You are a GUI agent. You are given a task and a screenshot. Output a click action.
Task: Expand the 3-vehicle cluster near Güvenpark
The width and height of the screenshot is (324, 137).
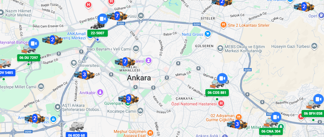click(x=128, y=99)
